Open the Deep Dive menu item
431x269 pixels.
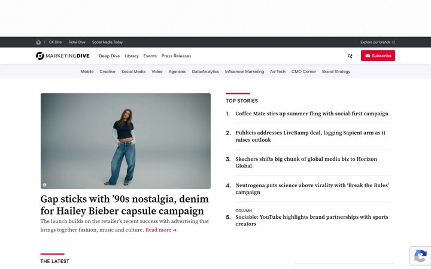pos(109,56)
